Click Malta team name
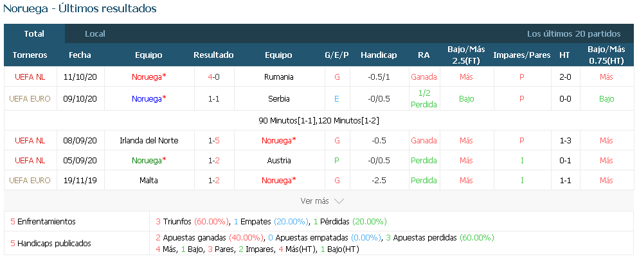The image size is (639, 261). [148, 180]
